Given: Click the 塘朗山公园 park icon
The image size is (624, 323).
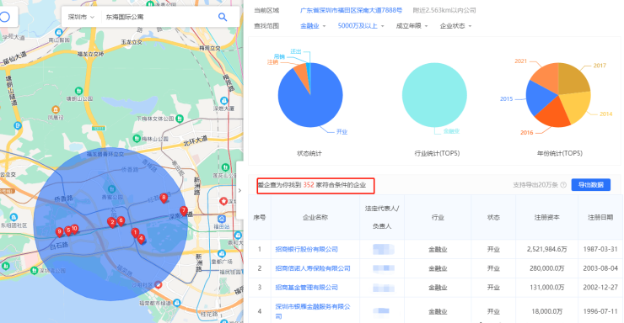Looking at the screenshot, I should pos(78,91).
